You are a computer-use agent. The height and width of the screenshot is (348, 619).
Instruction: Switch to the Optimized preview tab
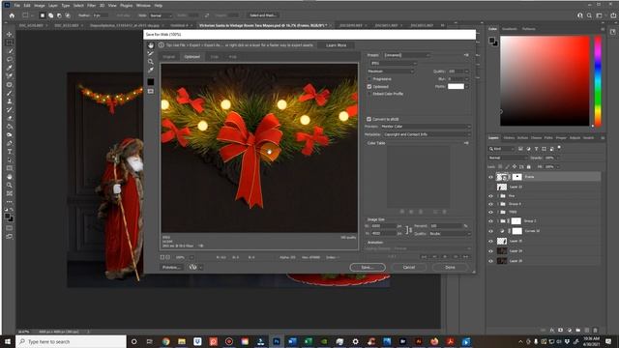coord(192,57)
